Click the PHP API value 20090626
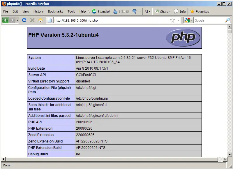Image resolution: width=233 pixels, height=169 pixels. tap(84, 122)
